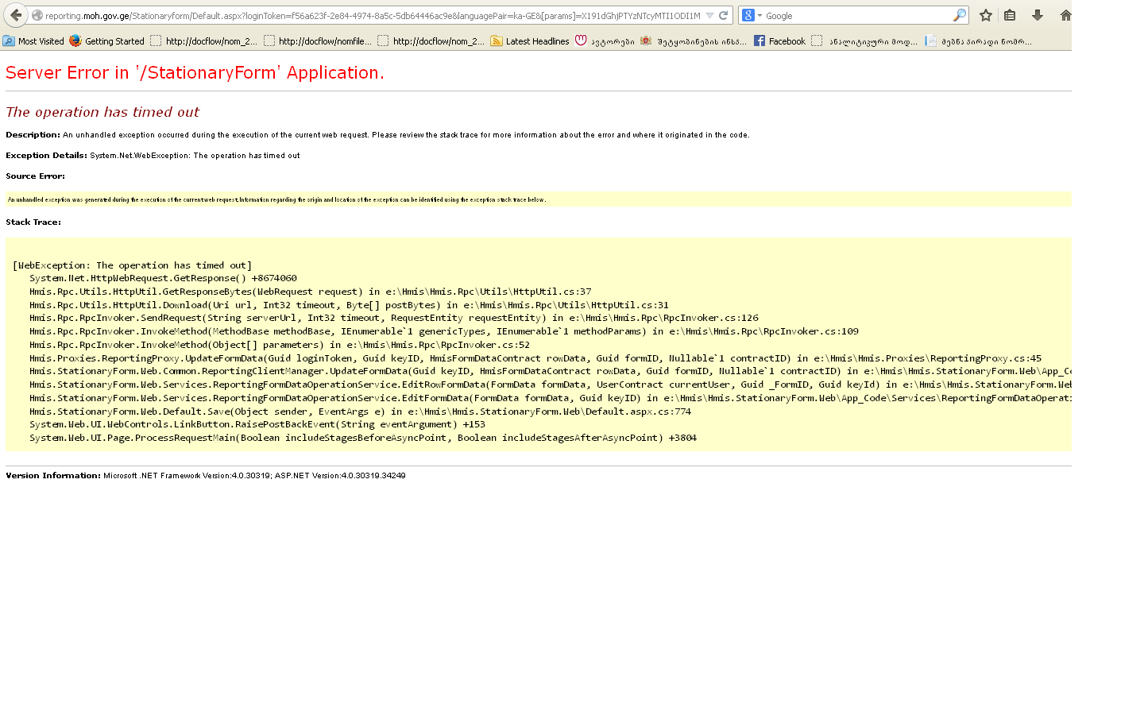Click the WebException line in stack trace
The width and height of the screenshot is (1144, 715).
(132, 265)
